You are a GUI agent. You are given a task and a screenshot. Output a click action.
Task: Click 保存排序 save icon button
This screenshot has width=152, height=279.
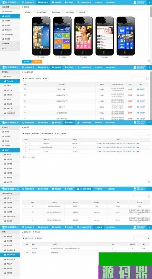(39, 238)
